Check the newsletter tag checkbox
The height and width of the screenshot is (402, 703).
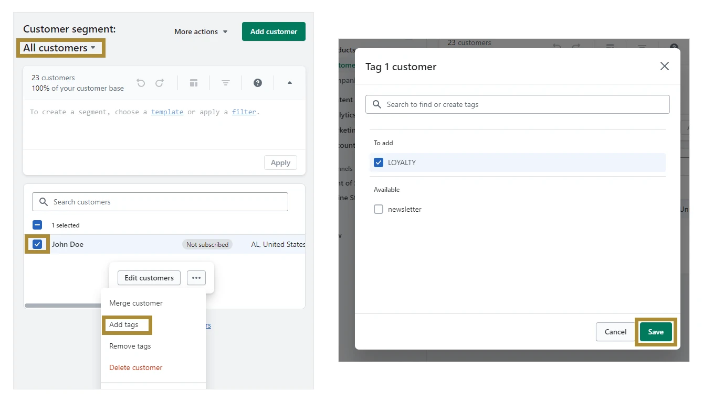pos(379,209)
